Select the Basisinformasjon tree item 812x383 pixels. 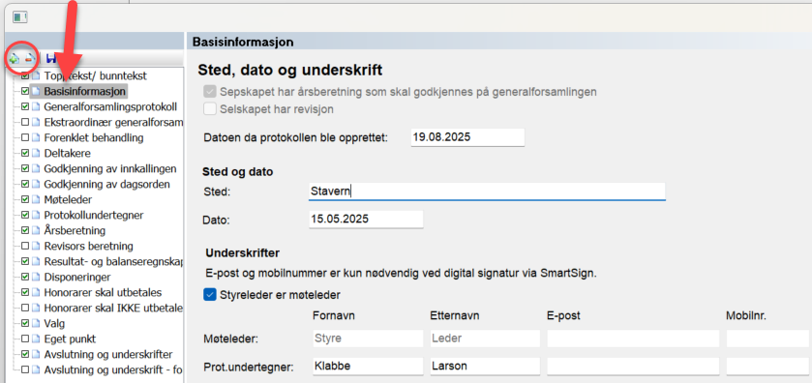pos(85,92)
